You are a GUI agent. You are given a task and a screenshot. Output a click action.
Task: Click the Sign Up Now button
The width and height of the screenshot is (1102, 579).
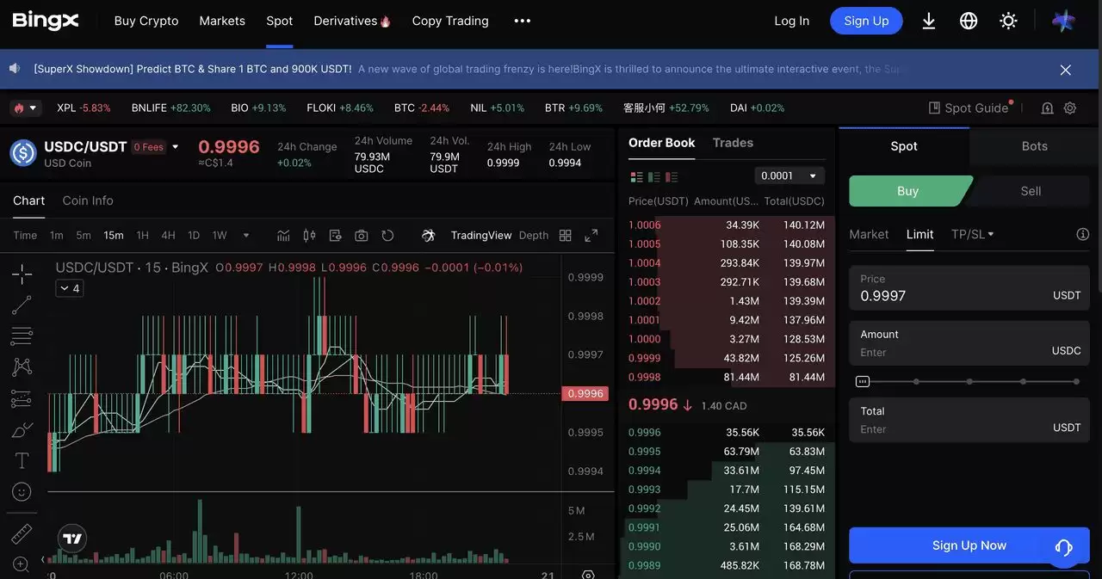969,545
